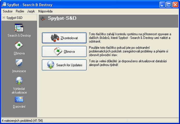Close the SpyBot window
180x124 pixels.
[175, 5]
